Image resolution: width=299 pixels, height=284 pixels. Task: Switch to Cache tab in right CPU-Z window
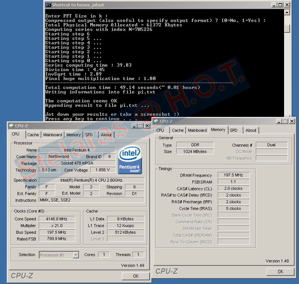tap(177, 130)
